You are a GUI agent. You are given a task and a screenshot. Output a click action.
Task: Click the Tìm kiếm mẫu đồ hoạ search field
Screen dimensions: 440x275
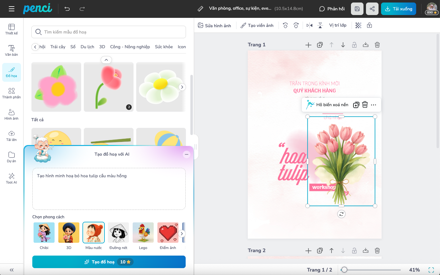click(x=109, y=32)
